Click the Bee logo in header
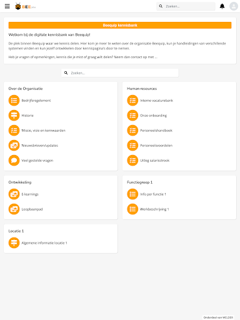This screenshot has width=240, height=320. point(25,6)
